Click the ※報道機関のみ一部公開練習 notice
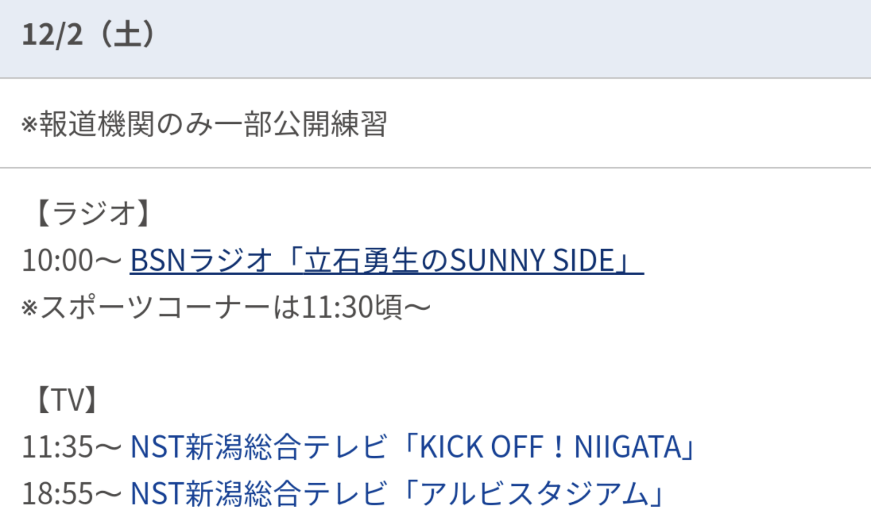The image size is (871, 525). (x=205, y=124)
